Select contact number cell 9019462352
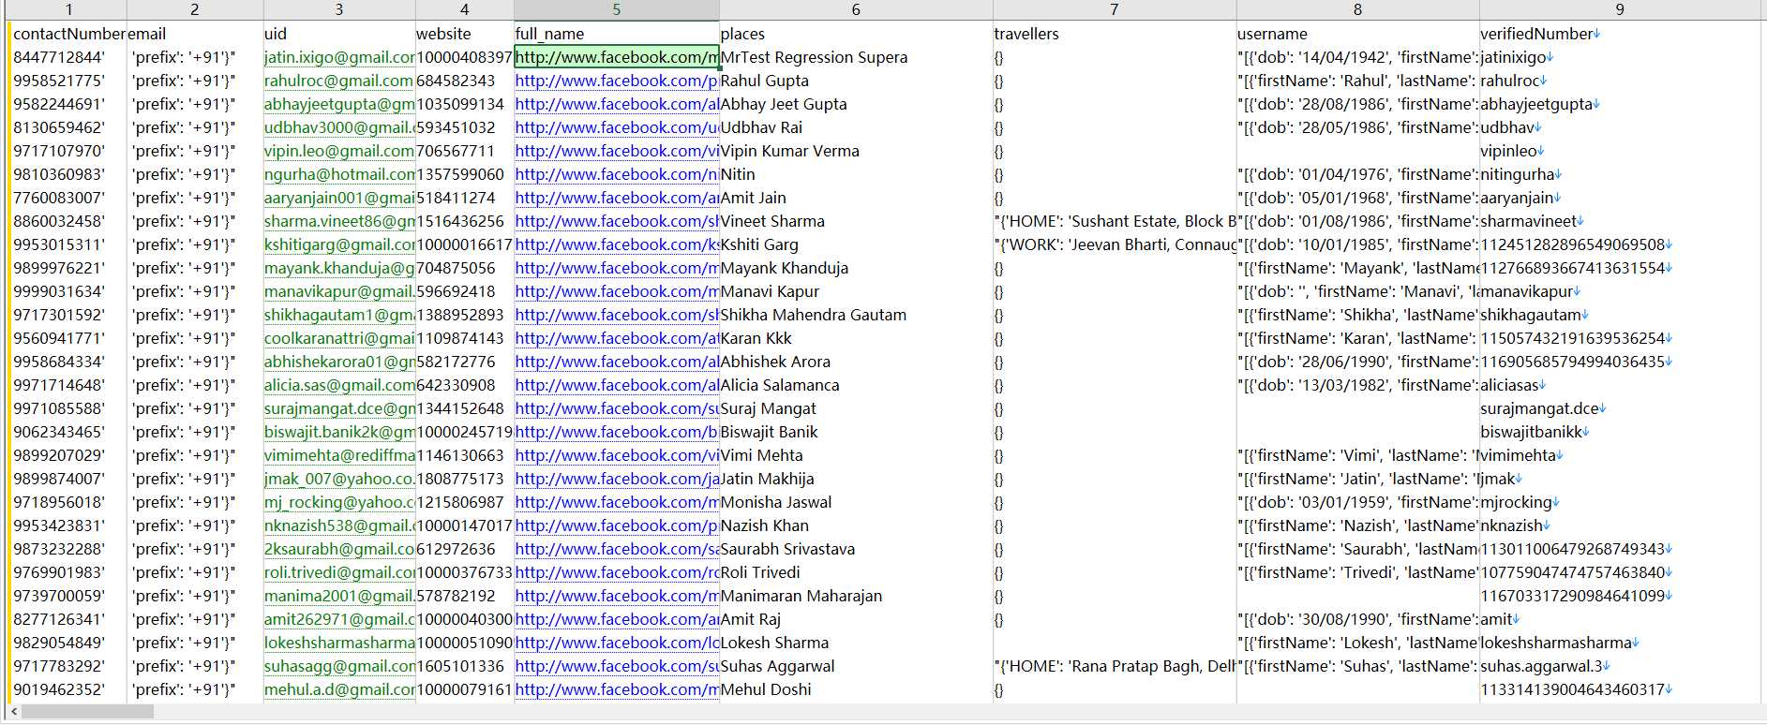This screenshot has width=1767, height=725. (68, 689)
